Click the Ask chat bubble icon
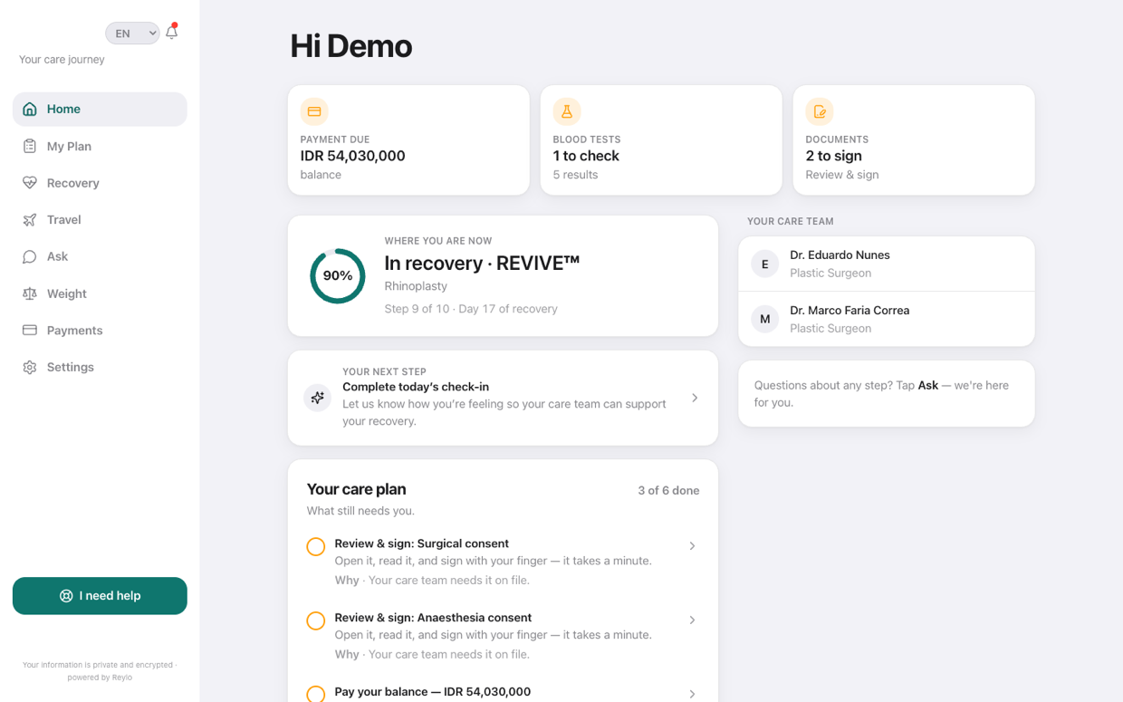This screenshot has height=702, width=1123. pos(30,256)
